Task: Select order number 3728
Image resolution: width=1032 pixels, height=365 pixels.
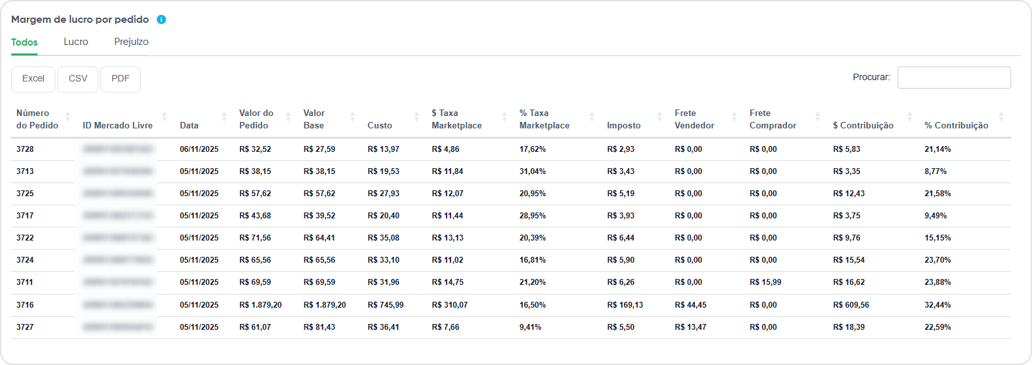Action: (x=25, y=149)
